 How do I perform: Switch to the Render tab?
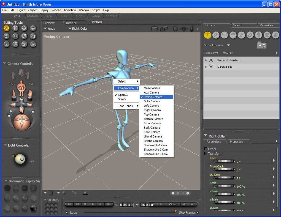coord(71,23)
